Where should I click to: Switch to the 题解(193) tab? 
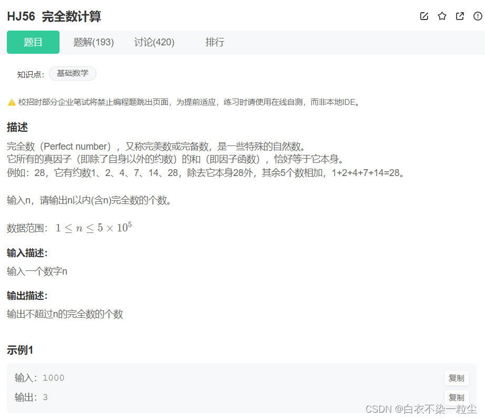(93, 42)
